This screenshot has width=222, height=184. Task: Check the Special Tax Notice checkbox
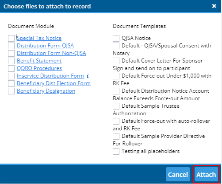[x=11, y=38]
